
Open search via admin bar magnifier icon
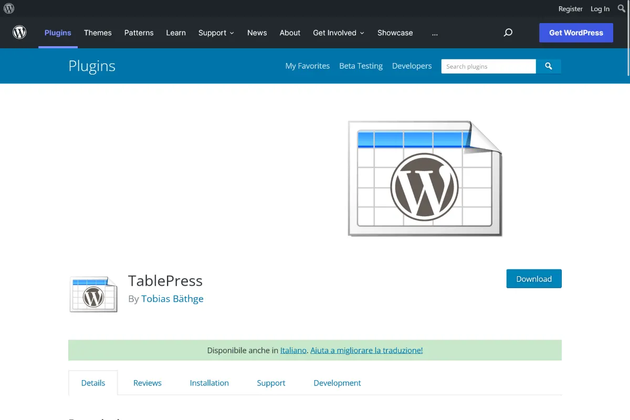(622, 8)
